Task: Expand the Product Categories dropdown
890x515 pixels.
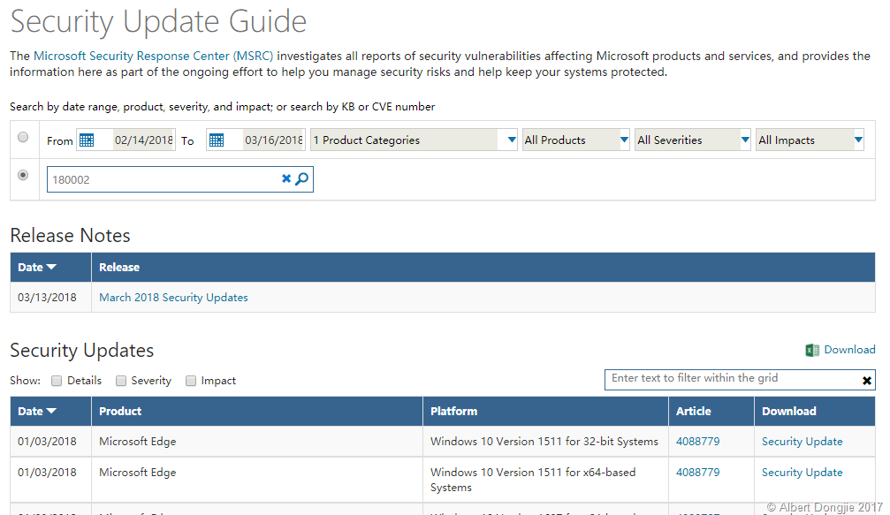Action: pyautogui.click(x=508, y=140)
